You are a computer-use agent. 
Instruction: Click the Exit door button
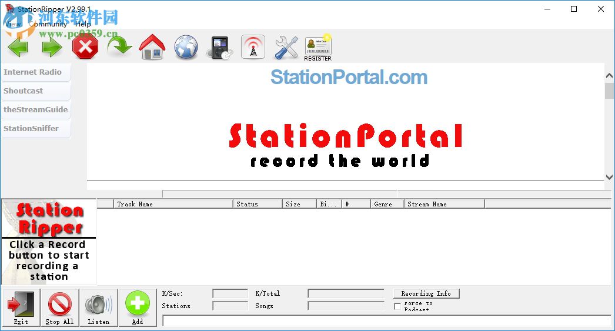pos(21,308)
